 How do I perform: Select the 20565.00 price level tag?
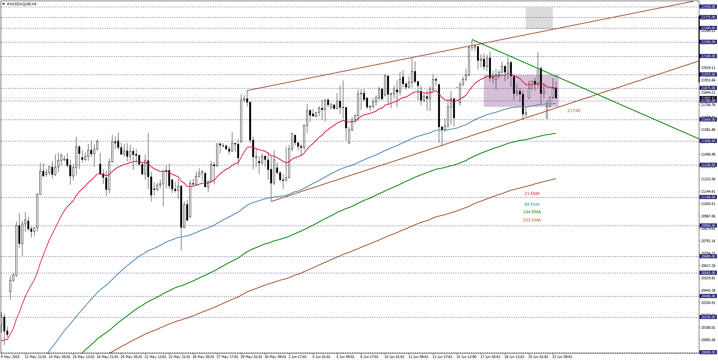[708, 273]
